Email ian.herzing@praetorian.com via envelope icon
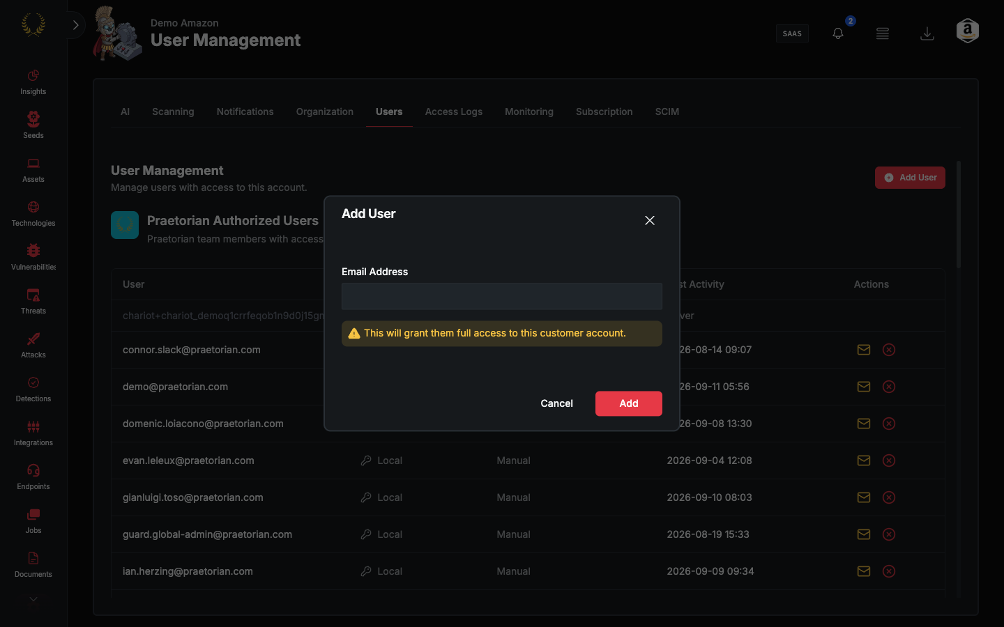The height and width of the screenshot is (627, 1004). point(864,571)
